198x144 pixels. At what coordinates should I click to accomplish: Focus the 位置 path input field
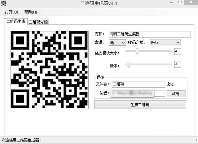(138, 93)
